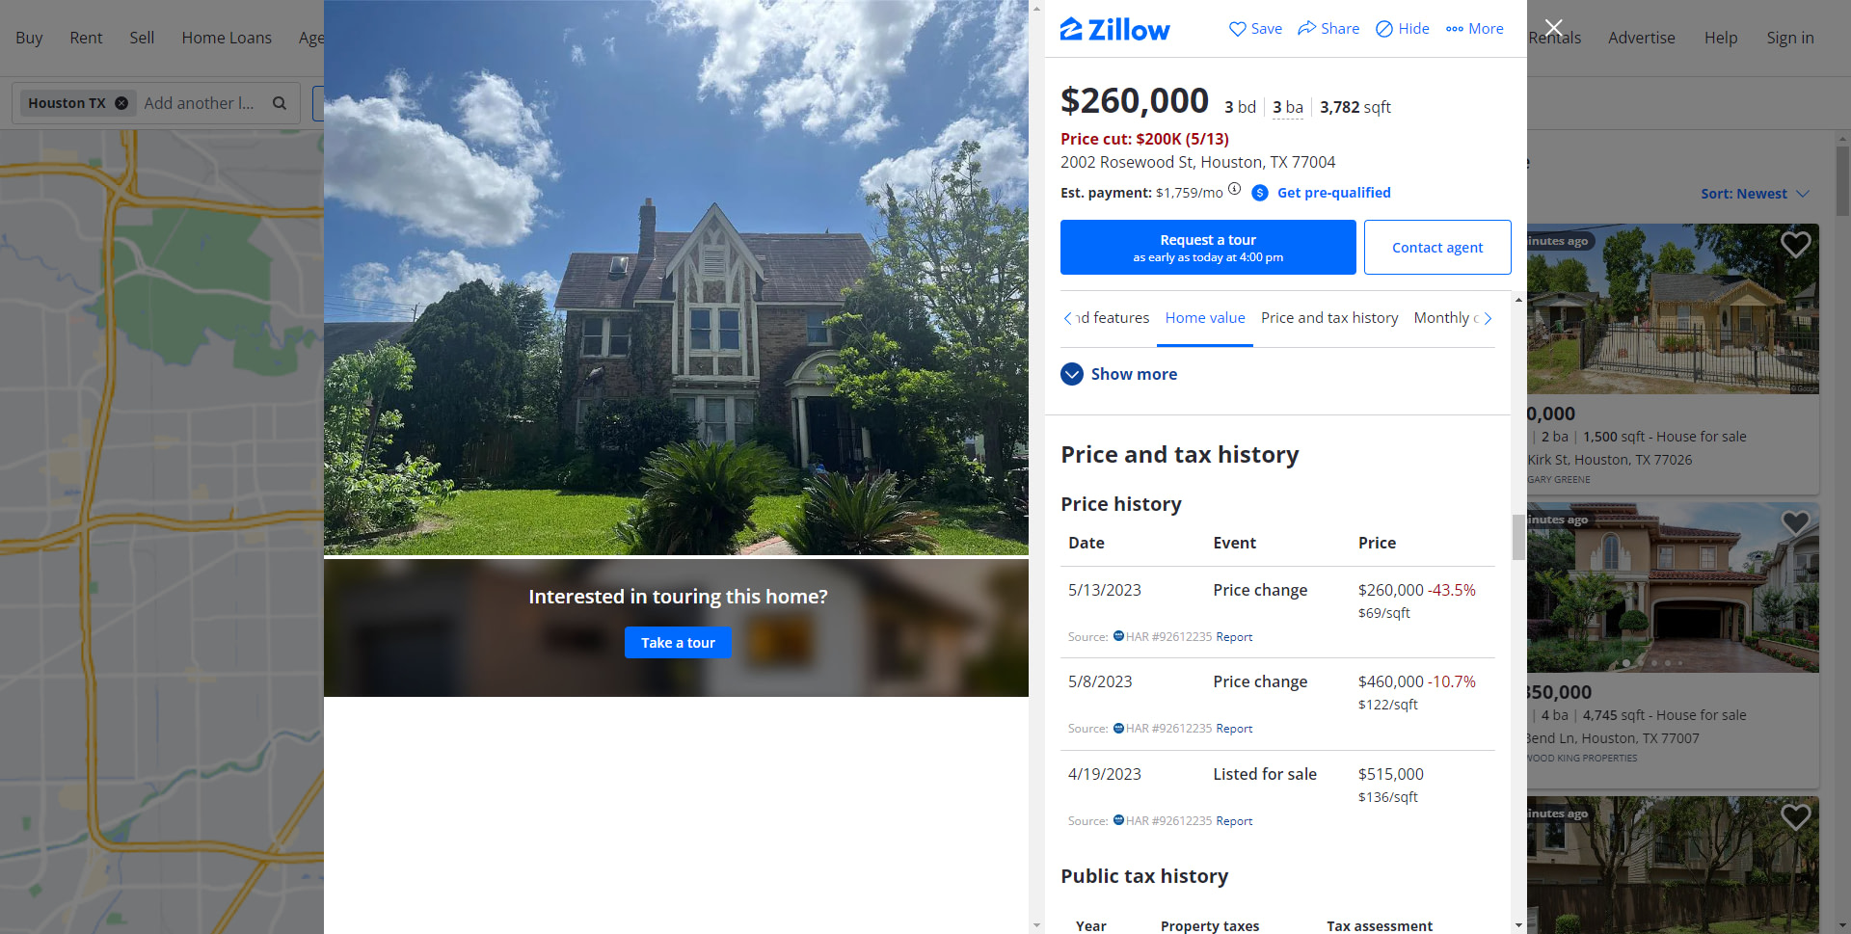Viewport: 1851px width, 934px height.
Task: Favorite the Bend Ln listing heart
Action: click(x=1795, y=522)
